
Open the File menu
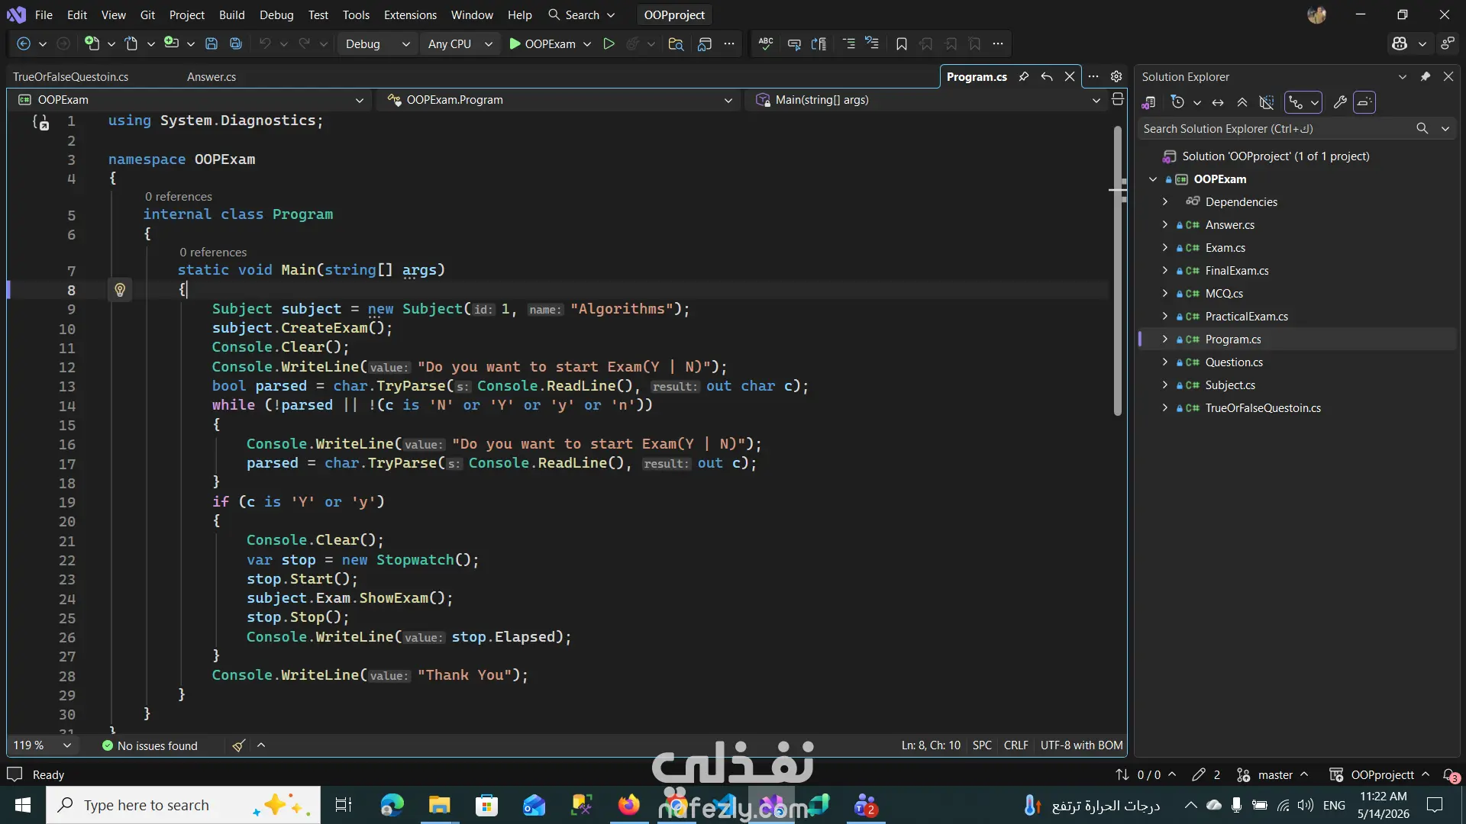point(44,14)
